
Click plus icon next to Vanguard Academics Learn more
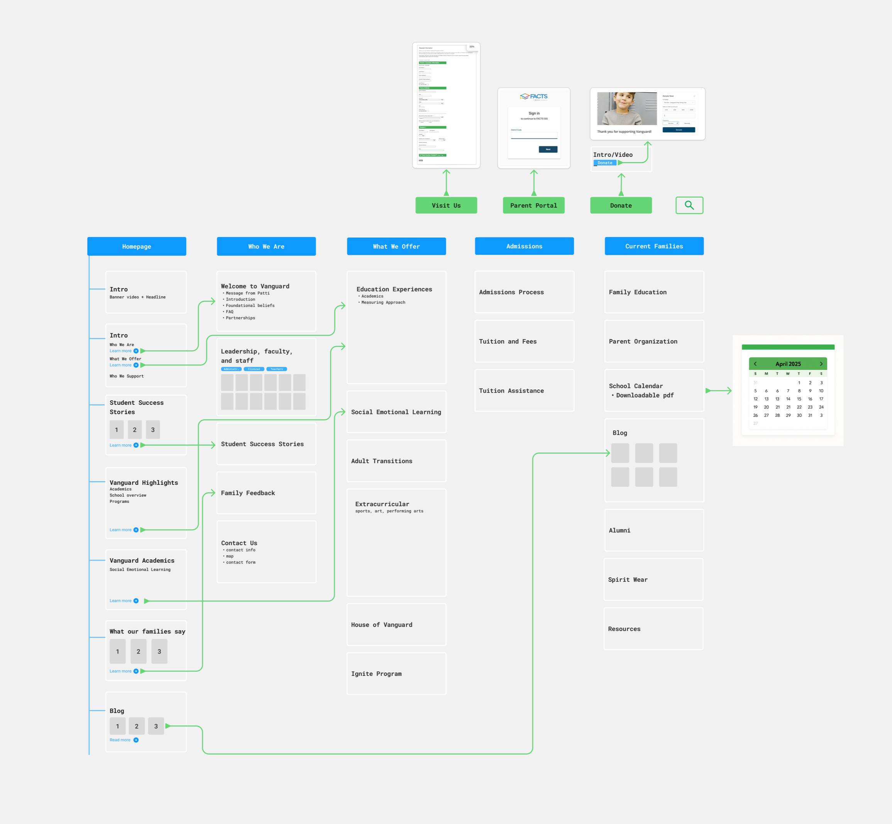click(136, 600)
